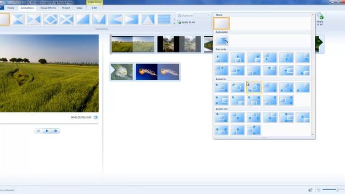Image resolution: width=345 pixels, height=194 pixels.
Task: Choose Zoom out from bottom-left effect
Action: coord(238,130)
